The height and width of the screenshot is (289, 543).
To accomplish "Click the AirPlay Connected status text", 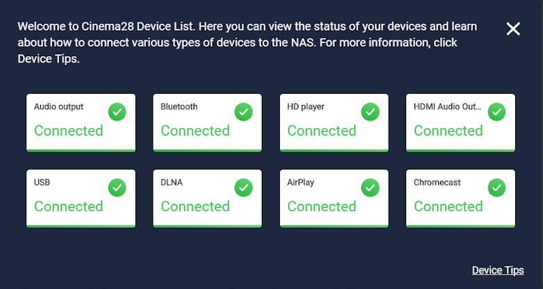I will tap(321, 206).
